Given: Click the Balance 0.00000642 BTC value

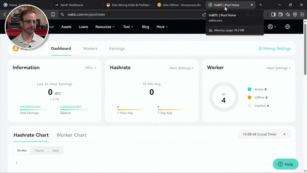Looking at the screenshot, I should 71,107.
